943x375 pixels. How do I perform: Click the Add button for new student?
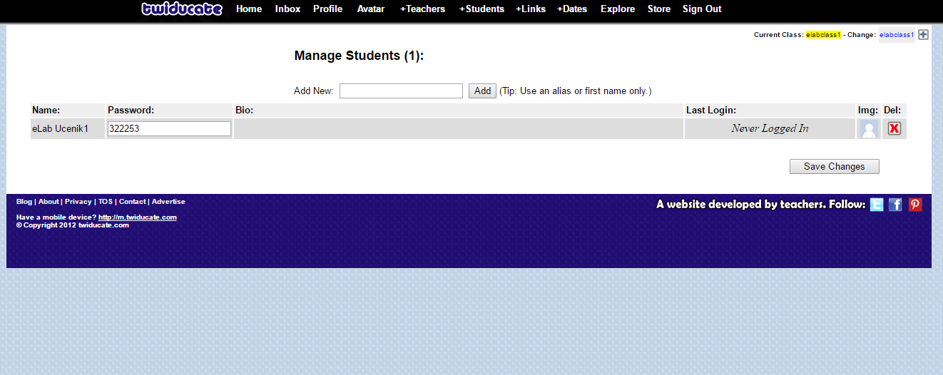click(482, 91)
